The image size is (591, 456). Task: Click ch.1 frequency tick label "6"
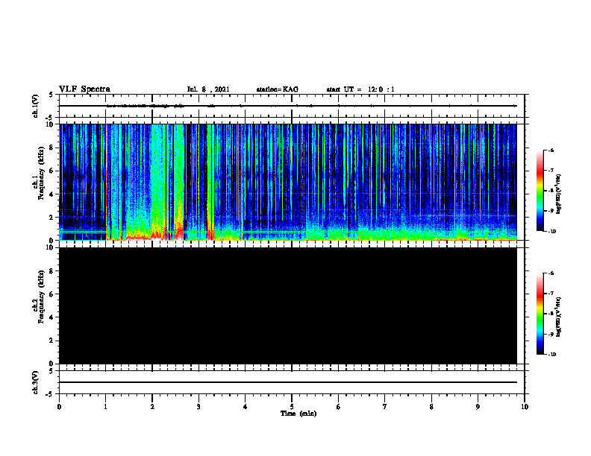coord(52,171)
